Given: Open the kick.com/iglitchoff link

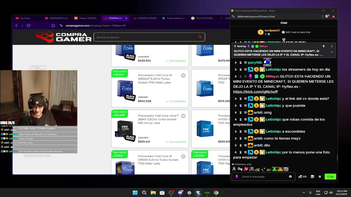Looking at the screenshot, I should point(255,92).
